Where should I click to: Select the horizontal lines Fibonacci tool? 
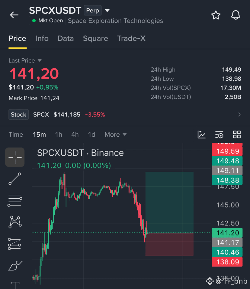point(15,200)
